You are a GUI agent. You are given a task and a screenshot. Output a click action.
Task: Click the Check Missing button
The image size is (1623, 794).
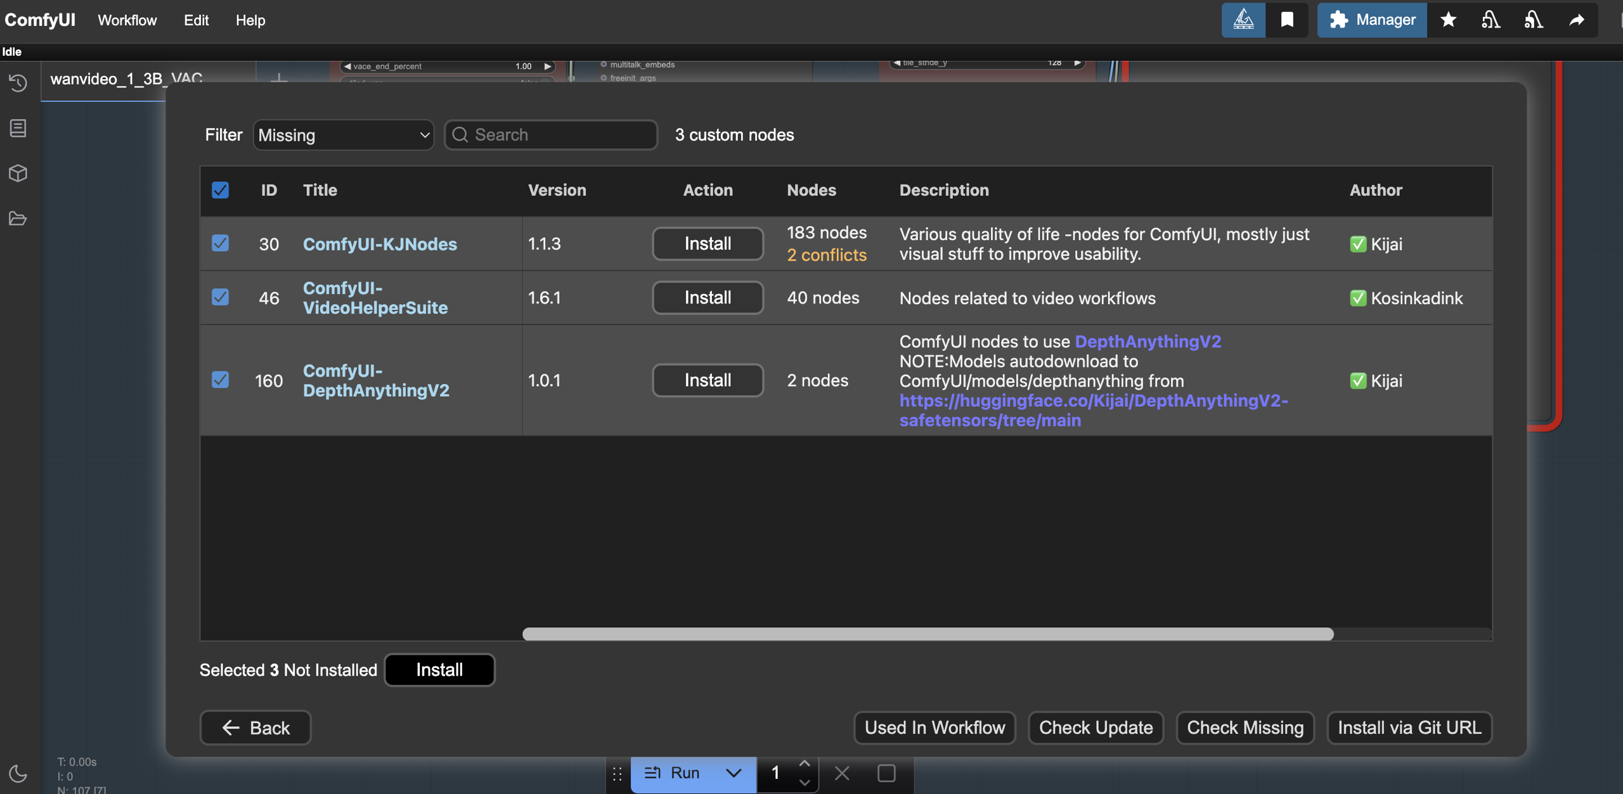(x=1245, y=727)
